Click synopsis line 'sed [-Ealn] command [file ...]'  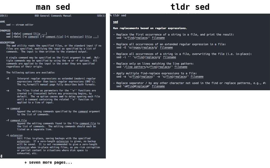click(27, 34)
